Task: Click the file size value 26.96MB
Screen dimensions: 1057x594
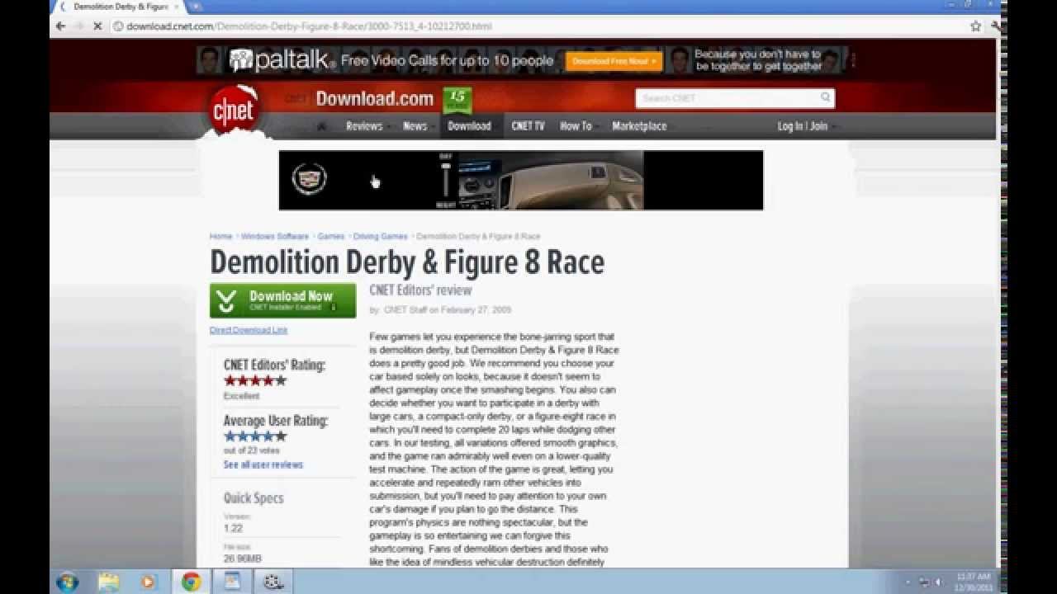Action: click(242, 559)
